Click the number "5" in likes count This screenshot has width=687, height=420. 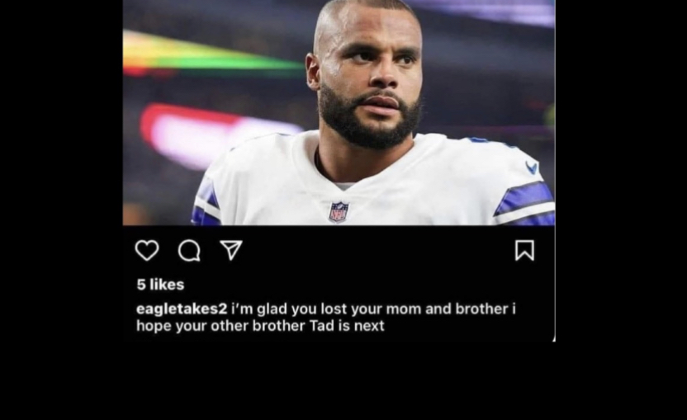140,285
